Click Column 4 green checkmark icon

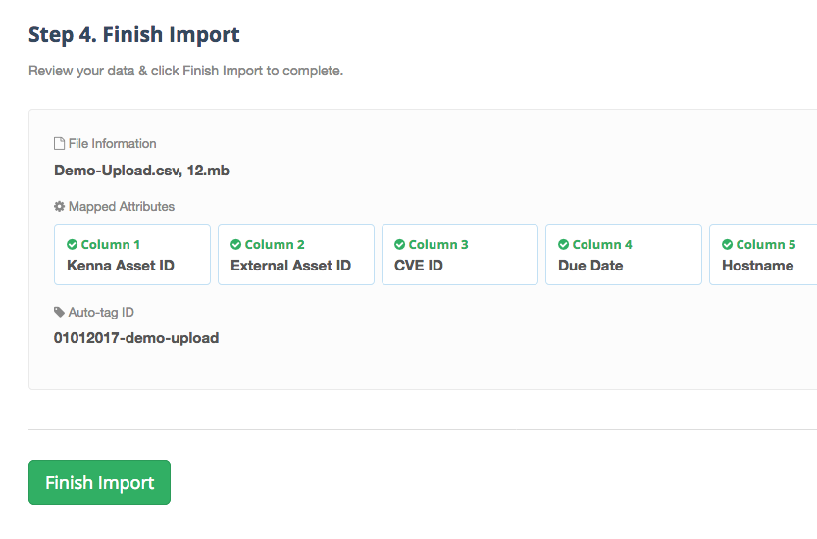point(563,244)
